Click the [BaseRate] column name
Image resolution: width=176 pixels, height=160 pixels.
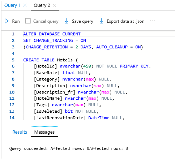tap(47, 73)
